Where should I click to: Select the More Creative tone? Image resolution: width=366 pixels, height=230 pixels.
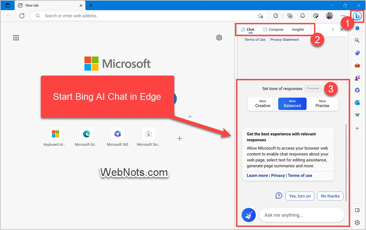(263, 104)
